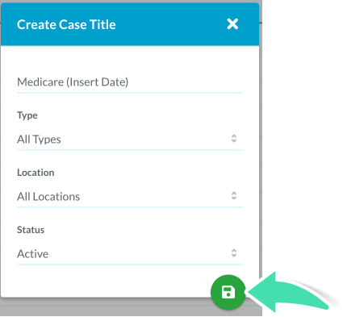The image size is (343, 317).
Task: Click the blue dialog header bar
Action: [x=130, y=24]
